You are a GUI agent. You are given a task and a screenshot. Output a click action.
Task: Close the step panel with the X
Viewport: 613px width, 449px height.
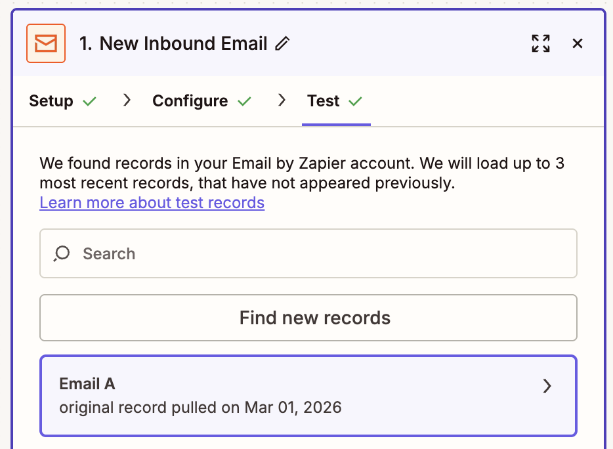pos(578,43)
